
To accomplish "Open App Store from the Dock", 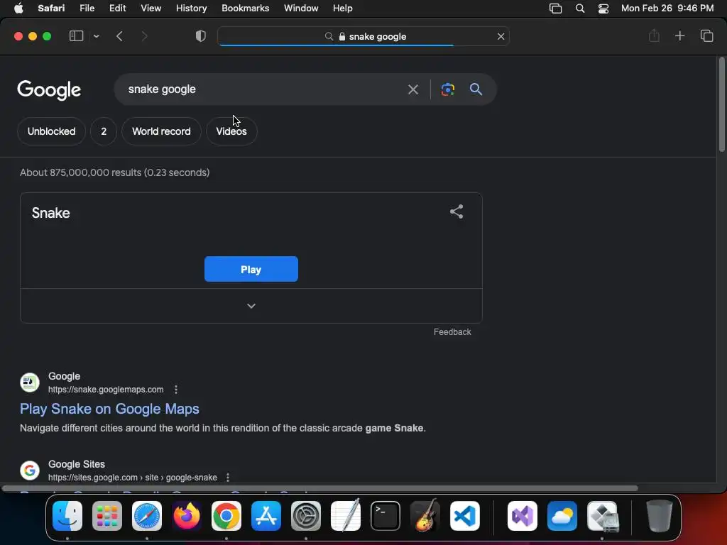I will click(x=266, y=516).
